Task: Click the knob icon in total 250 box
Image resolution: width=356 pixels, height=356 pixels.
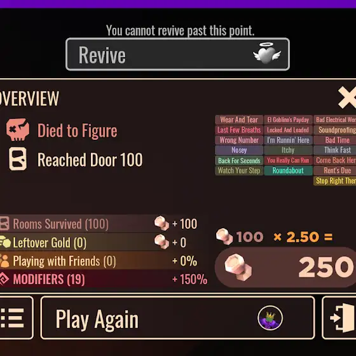Action: 238,267
